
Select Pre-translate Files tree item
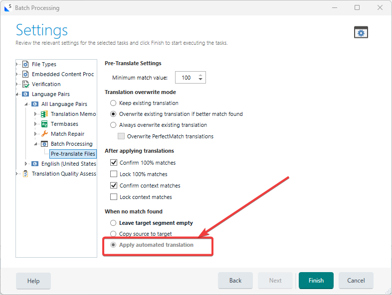(73, 154)
